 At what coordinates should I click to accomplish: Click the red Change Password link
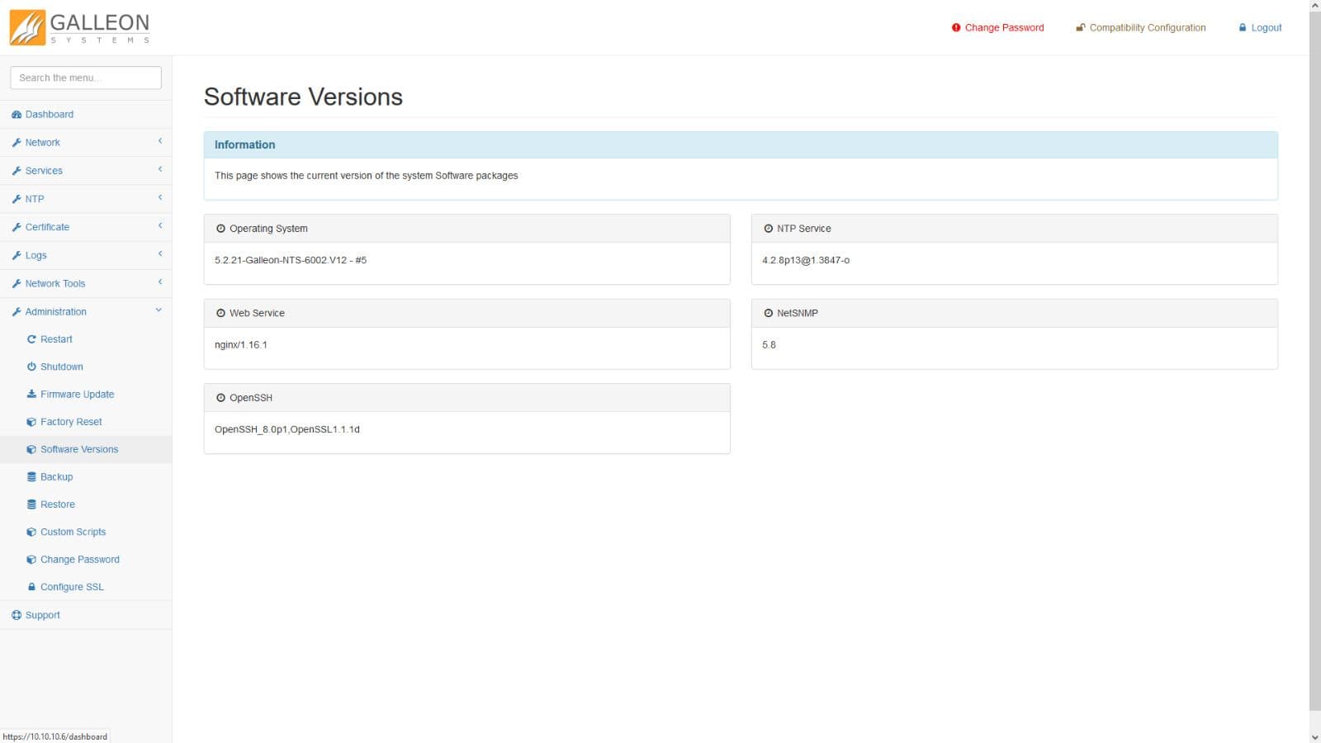coord(1004,28)
